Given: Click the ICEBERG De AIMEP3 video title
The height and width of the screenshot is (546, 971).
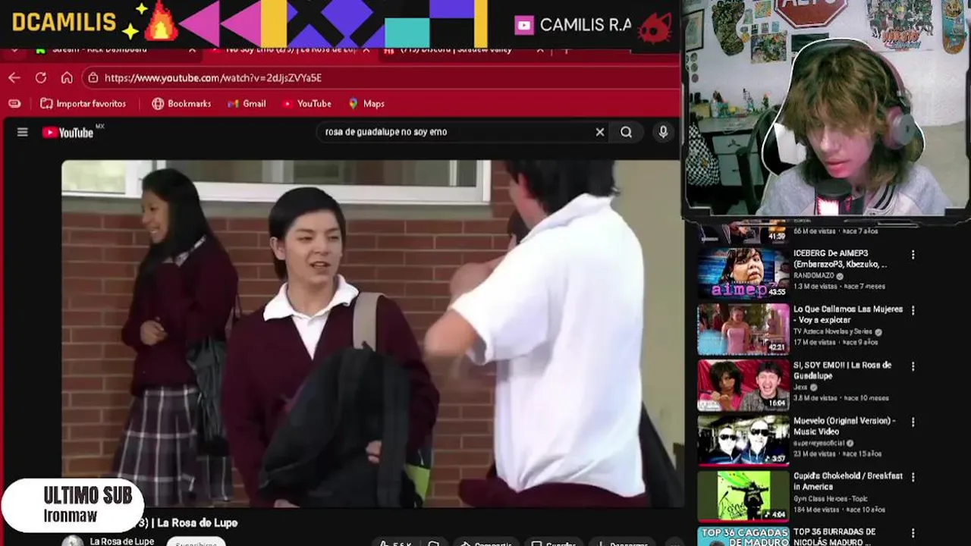Looking at the screenshot, I should coord(840,259).
